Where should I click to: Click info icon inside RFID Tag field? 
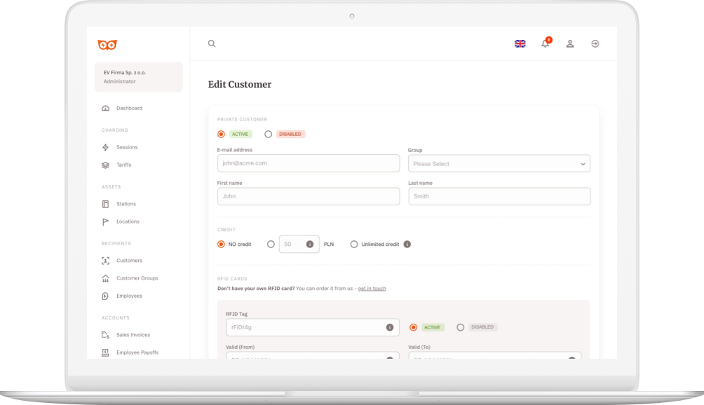(389, 327)
